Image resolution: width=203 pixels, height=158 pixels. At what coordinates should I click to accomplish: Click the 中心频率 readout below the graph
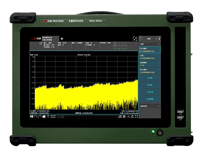point(40,111)
